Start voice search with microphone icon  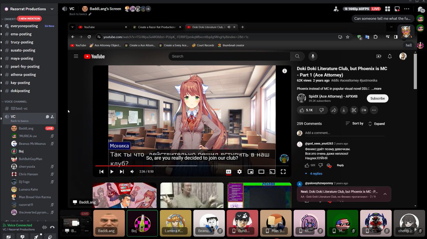click(x=313, y=56)
